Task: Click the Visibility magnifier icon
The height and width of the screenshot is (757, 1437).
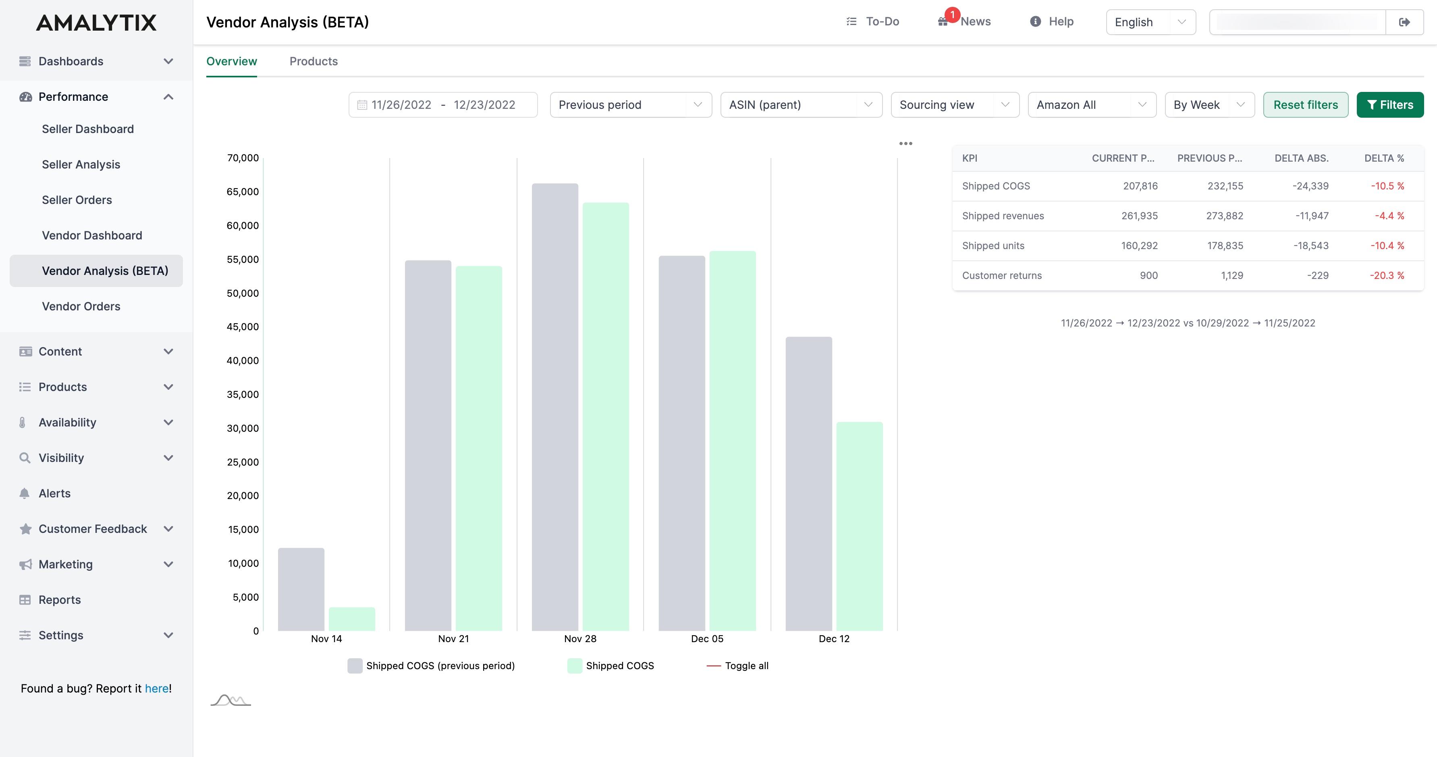Action: coord(25,458)
